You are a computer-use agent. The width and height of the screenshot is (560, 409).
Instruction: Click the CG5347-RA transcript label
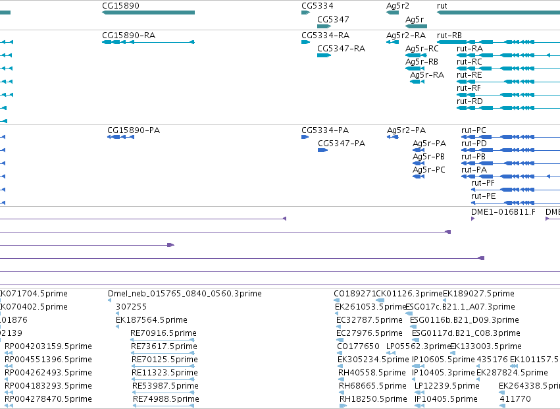(x=341, y=49)
